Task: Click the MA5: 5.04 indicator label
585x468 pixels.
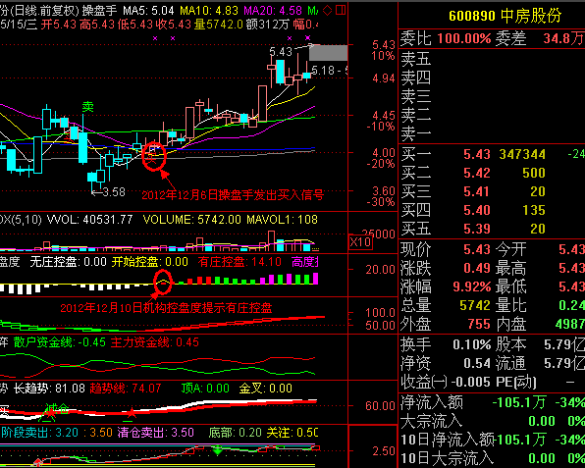Action: (149, 11)
